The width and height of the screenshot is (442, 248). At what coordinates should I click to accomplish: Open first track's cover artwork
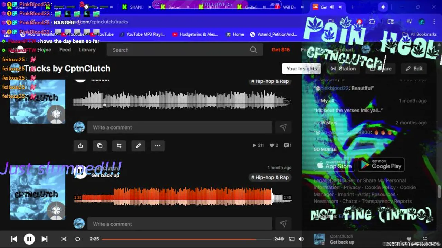(x=38, y=102)
